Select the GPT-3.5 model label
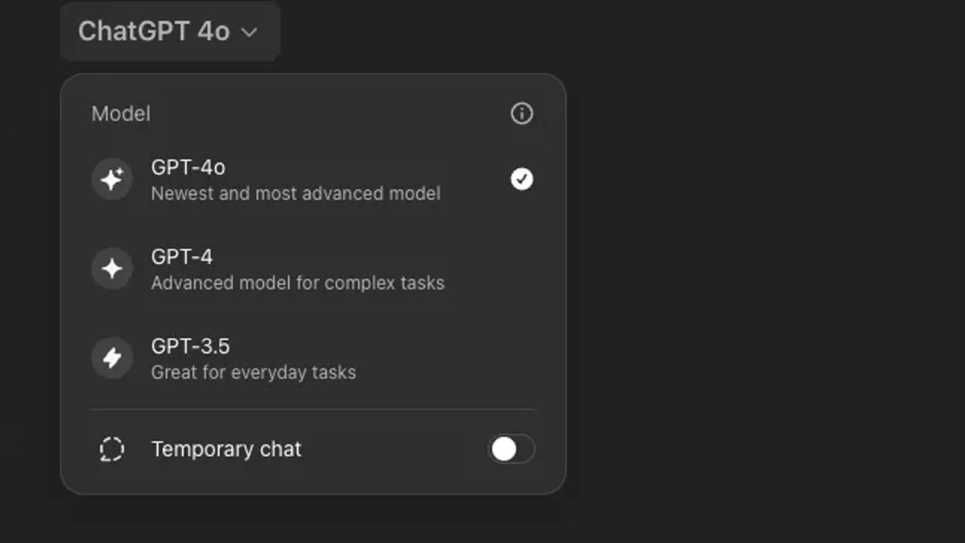 (x=191, y=346)
